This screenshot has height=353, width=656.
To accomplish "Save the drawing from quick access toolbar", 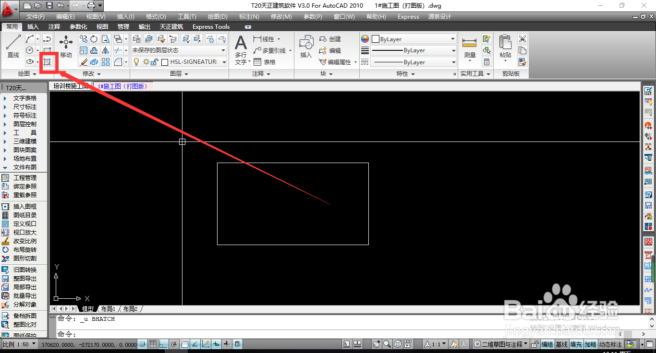I will [x=49, y=6].
